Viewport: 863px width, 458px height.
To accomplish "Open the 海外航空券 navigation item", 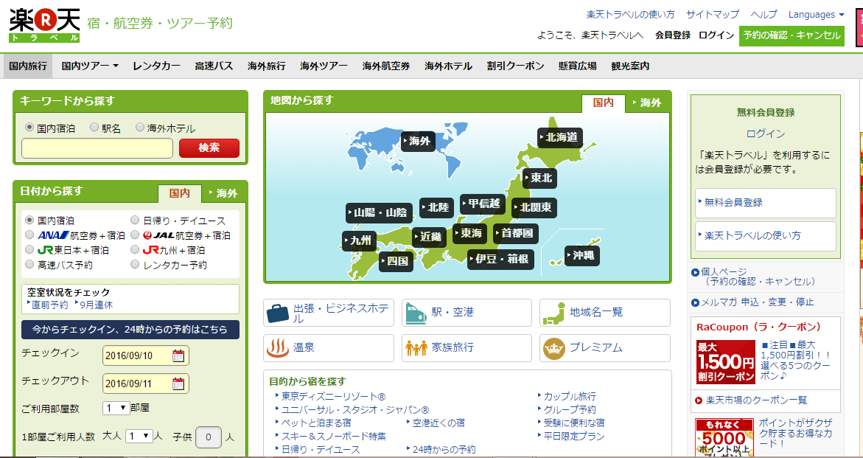I will [x=386, y=66].
